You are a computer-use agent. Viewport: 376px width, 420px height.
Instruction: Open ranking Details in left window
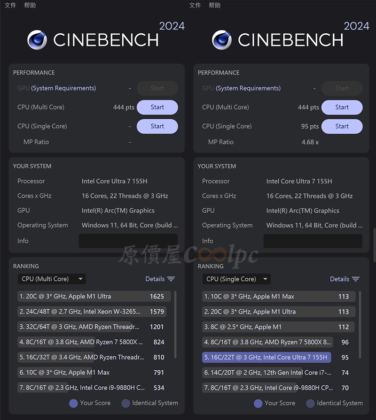(155, 279)
